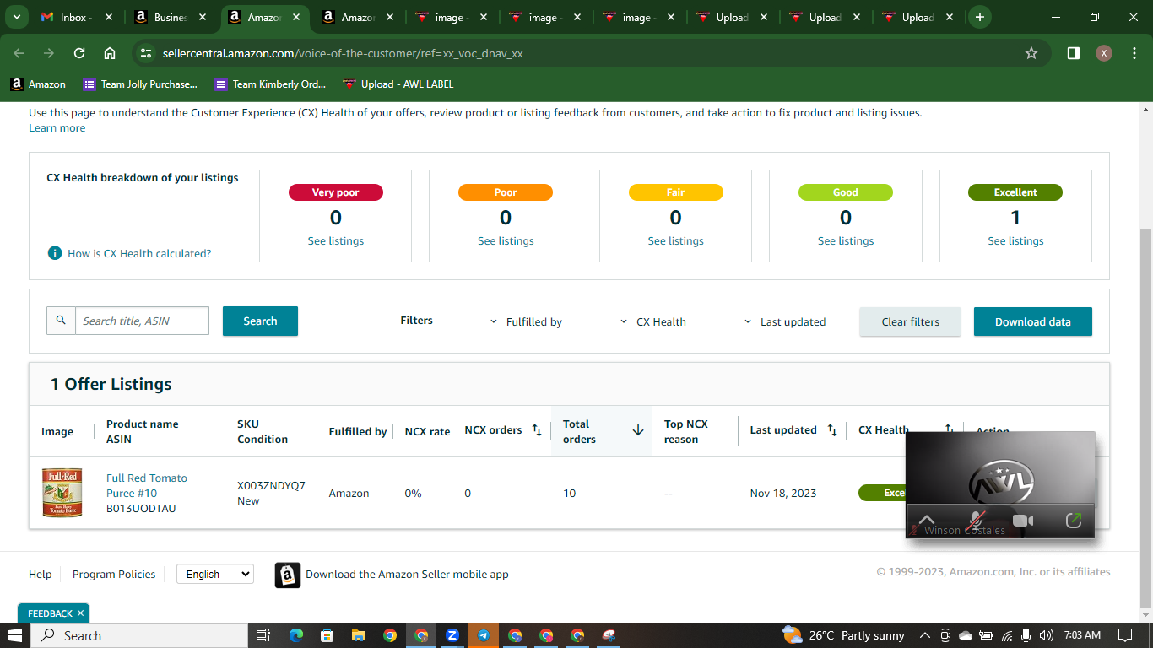Launch Microsoft Edge from taskbar

295,635
